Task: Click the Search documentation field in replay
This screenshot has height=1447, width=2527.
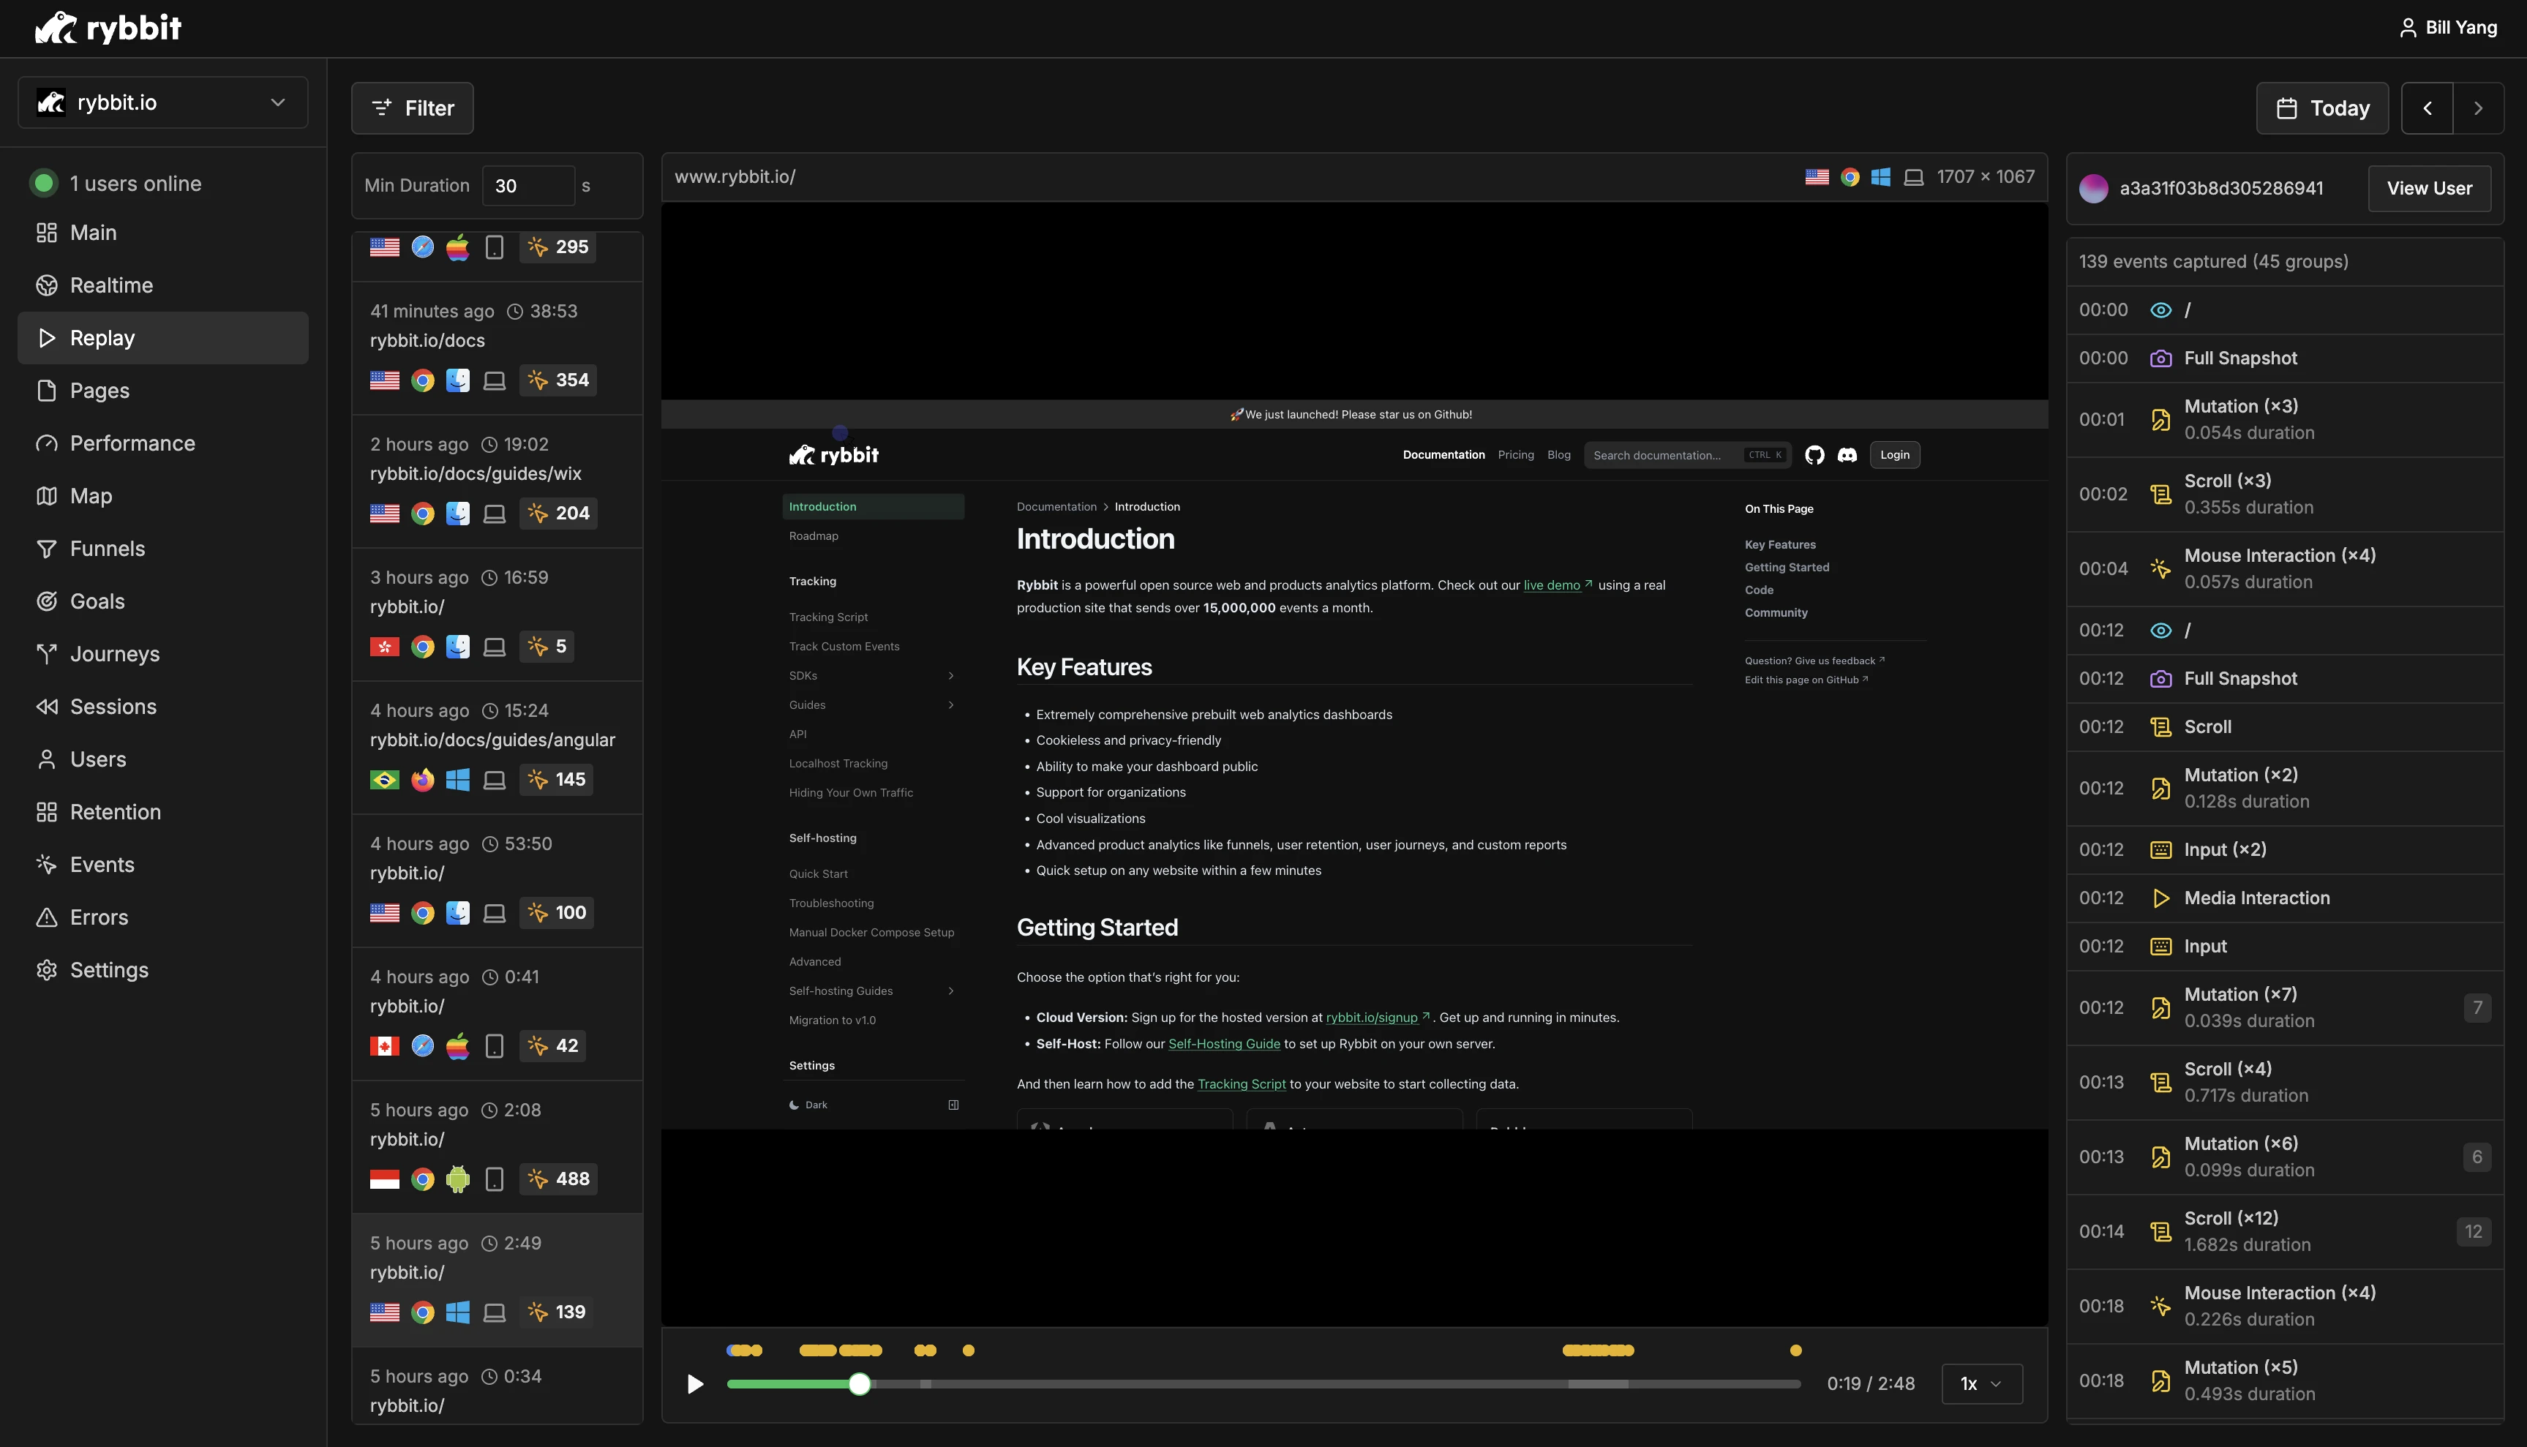Action: pyautogui.click(x=1687, y=455)
